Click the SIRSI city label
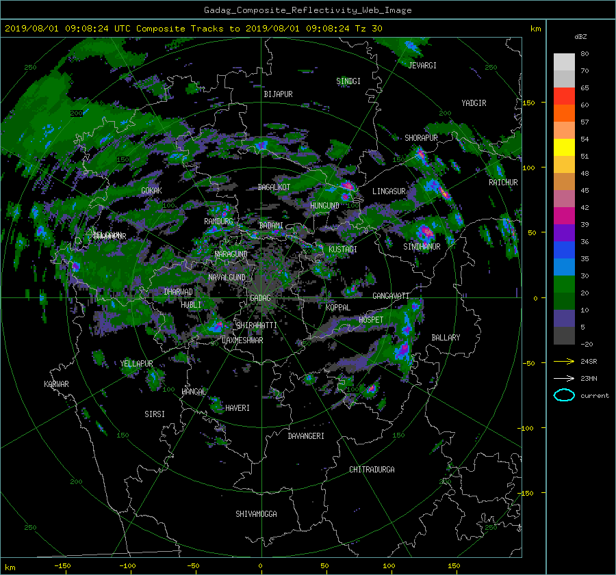The image size is (616, 575). (x=155, y=414)
